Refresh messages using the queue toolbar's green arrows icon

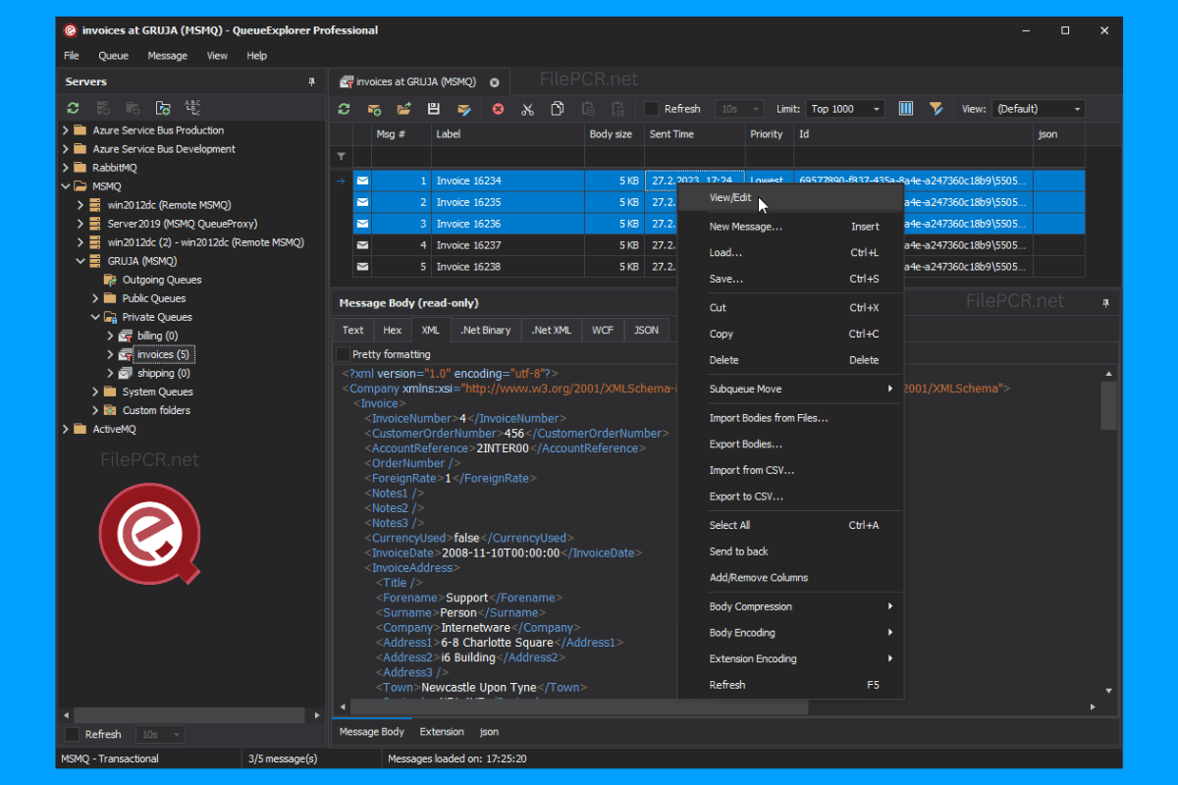coord(344,109)
